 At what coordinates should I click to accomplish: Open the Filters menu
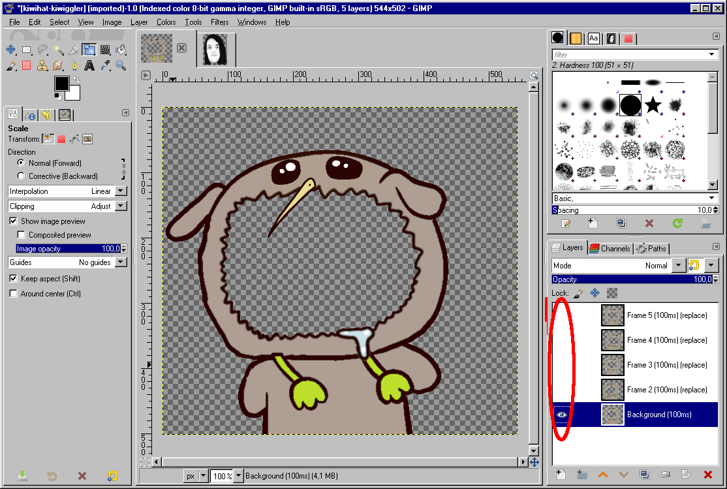click(219, 22)
